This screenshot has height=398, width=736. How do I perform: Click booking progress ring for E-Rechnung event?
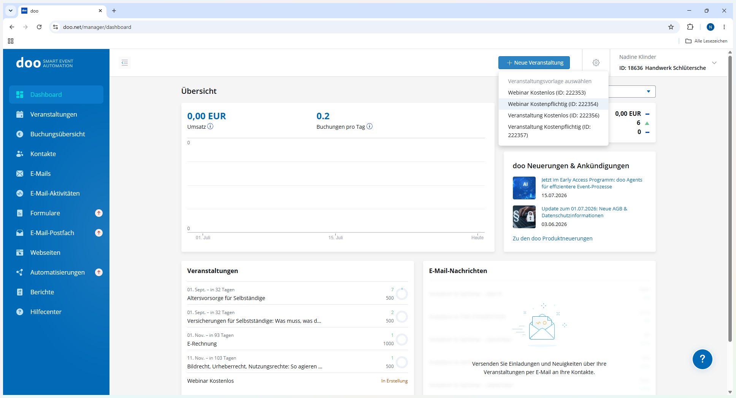[402, 340]
